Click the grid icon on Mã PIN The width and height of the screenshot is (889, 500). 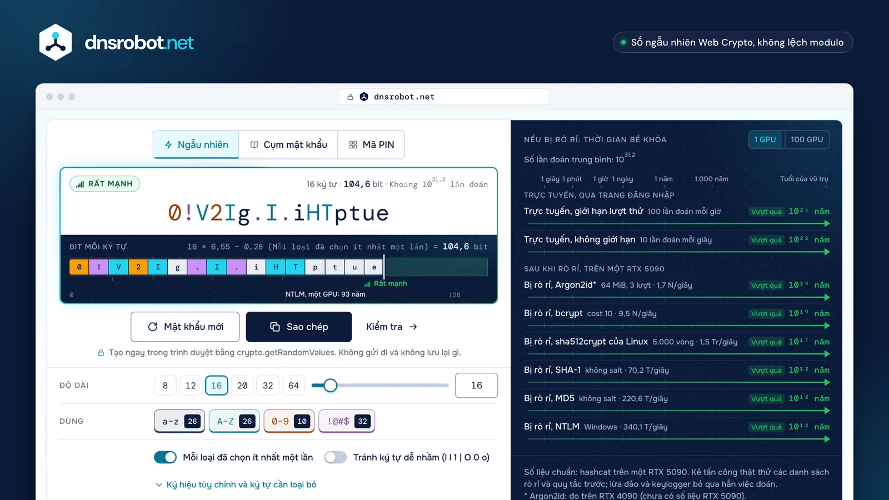353,144
